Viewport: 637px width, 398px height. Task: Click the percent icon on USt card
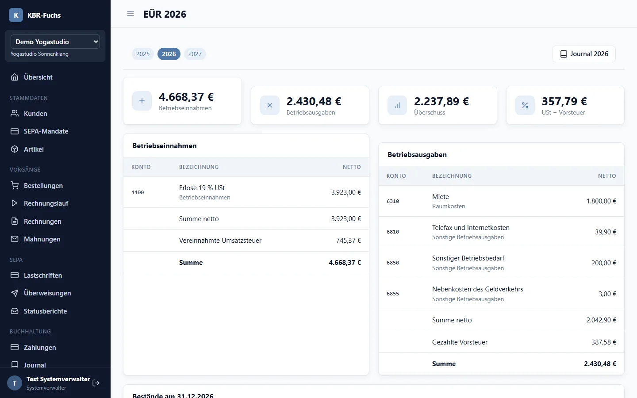(525, 105)
